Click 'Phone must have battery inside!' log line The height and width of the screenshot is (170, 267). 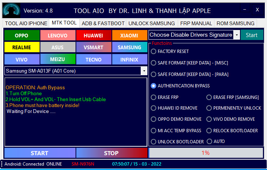[42, 106]
